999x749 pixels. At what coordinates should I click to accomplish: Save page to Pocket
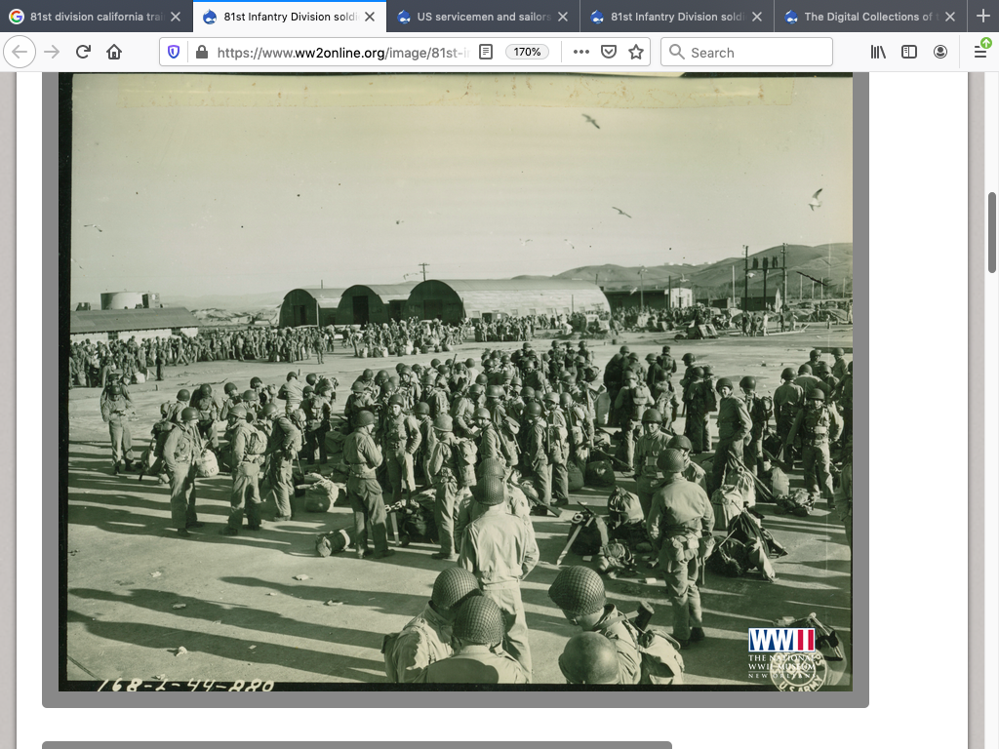[x=609, y=52]
